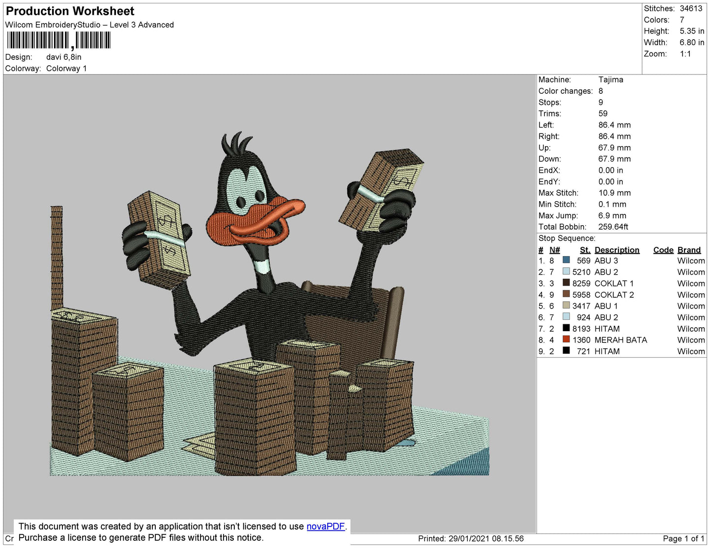Select the Description column header

coord(617,250)
